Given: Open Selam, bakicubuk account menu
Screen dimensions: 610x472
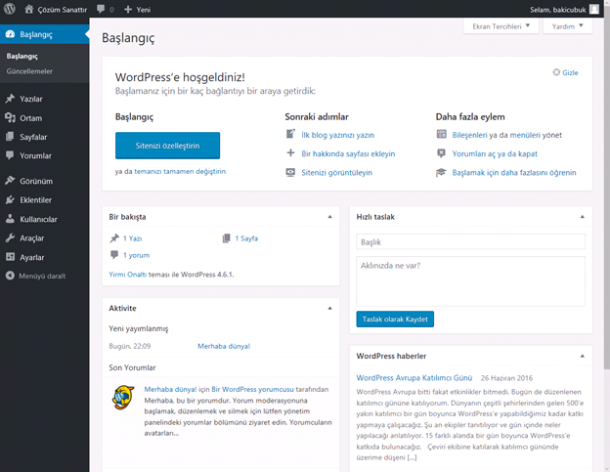Looking at the screenshot, I should [x=564, y=10].
